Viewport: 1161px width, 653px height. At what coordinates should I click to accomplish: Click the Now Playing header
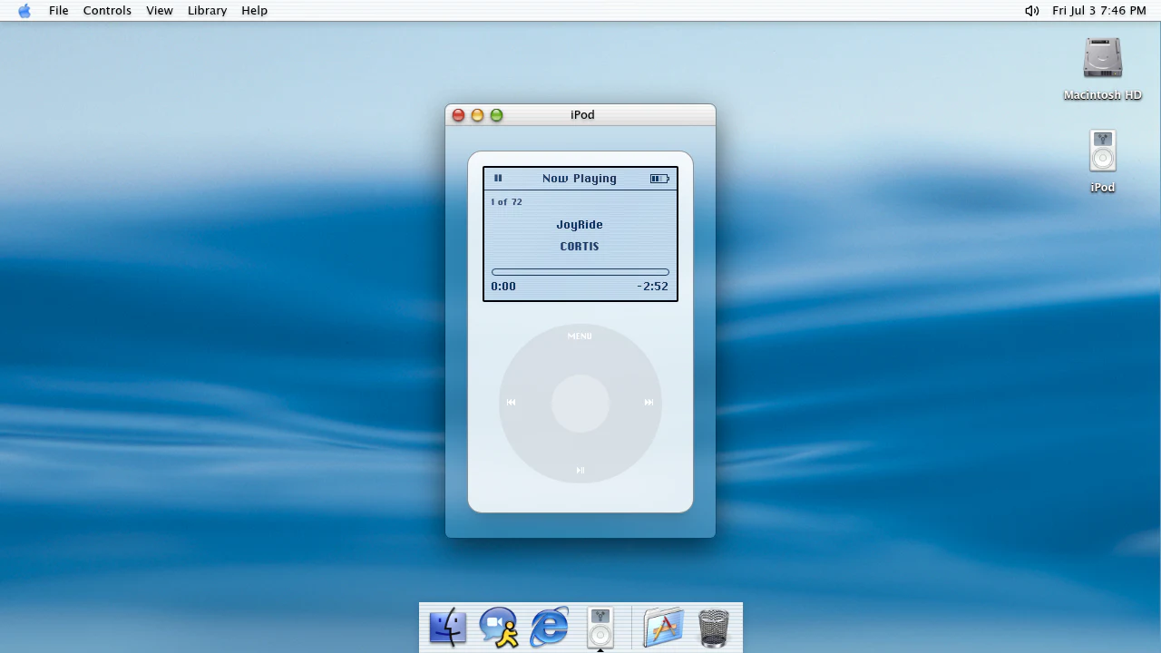580,179
